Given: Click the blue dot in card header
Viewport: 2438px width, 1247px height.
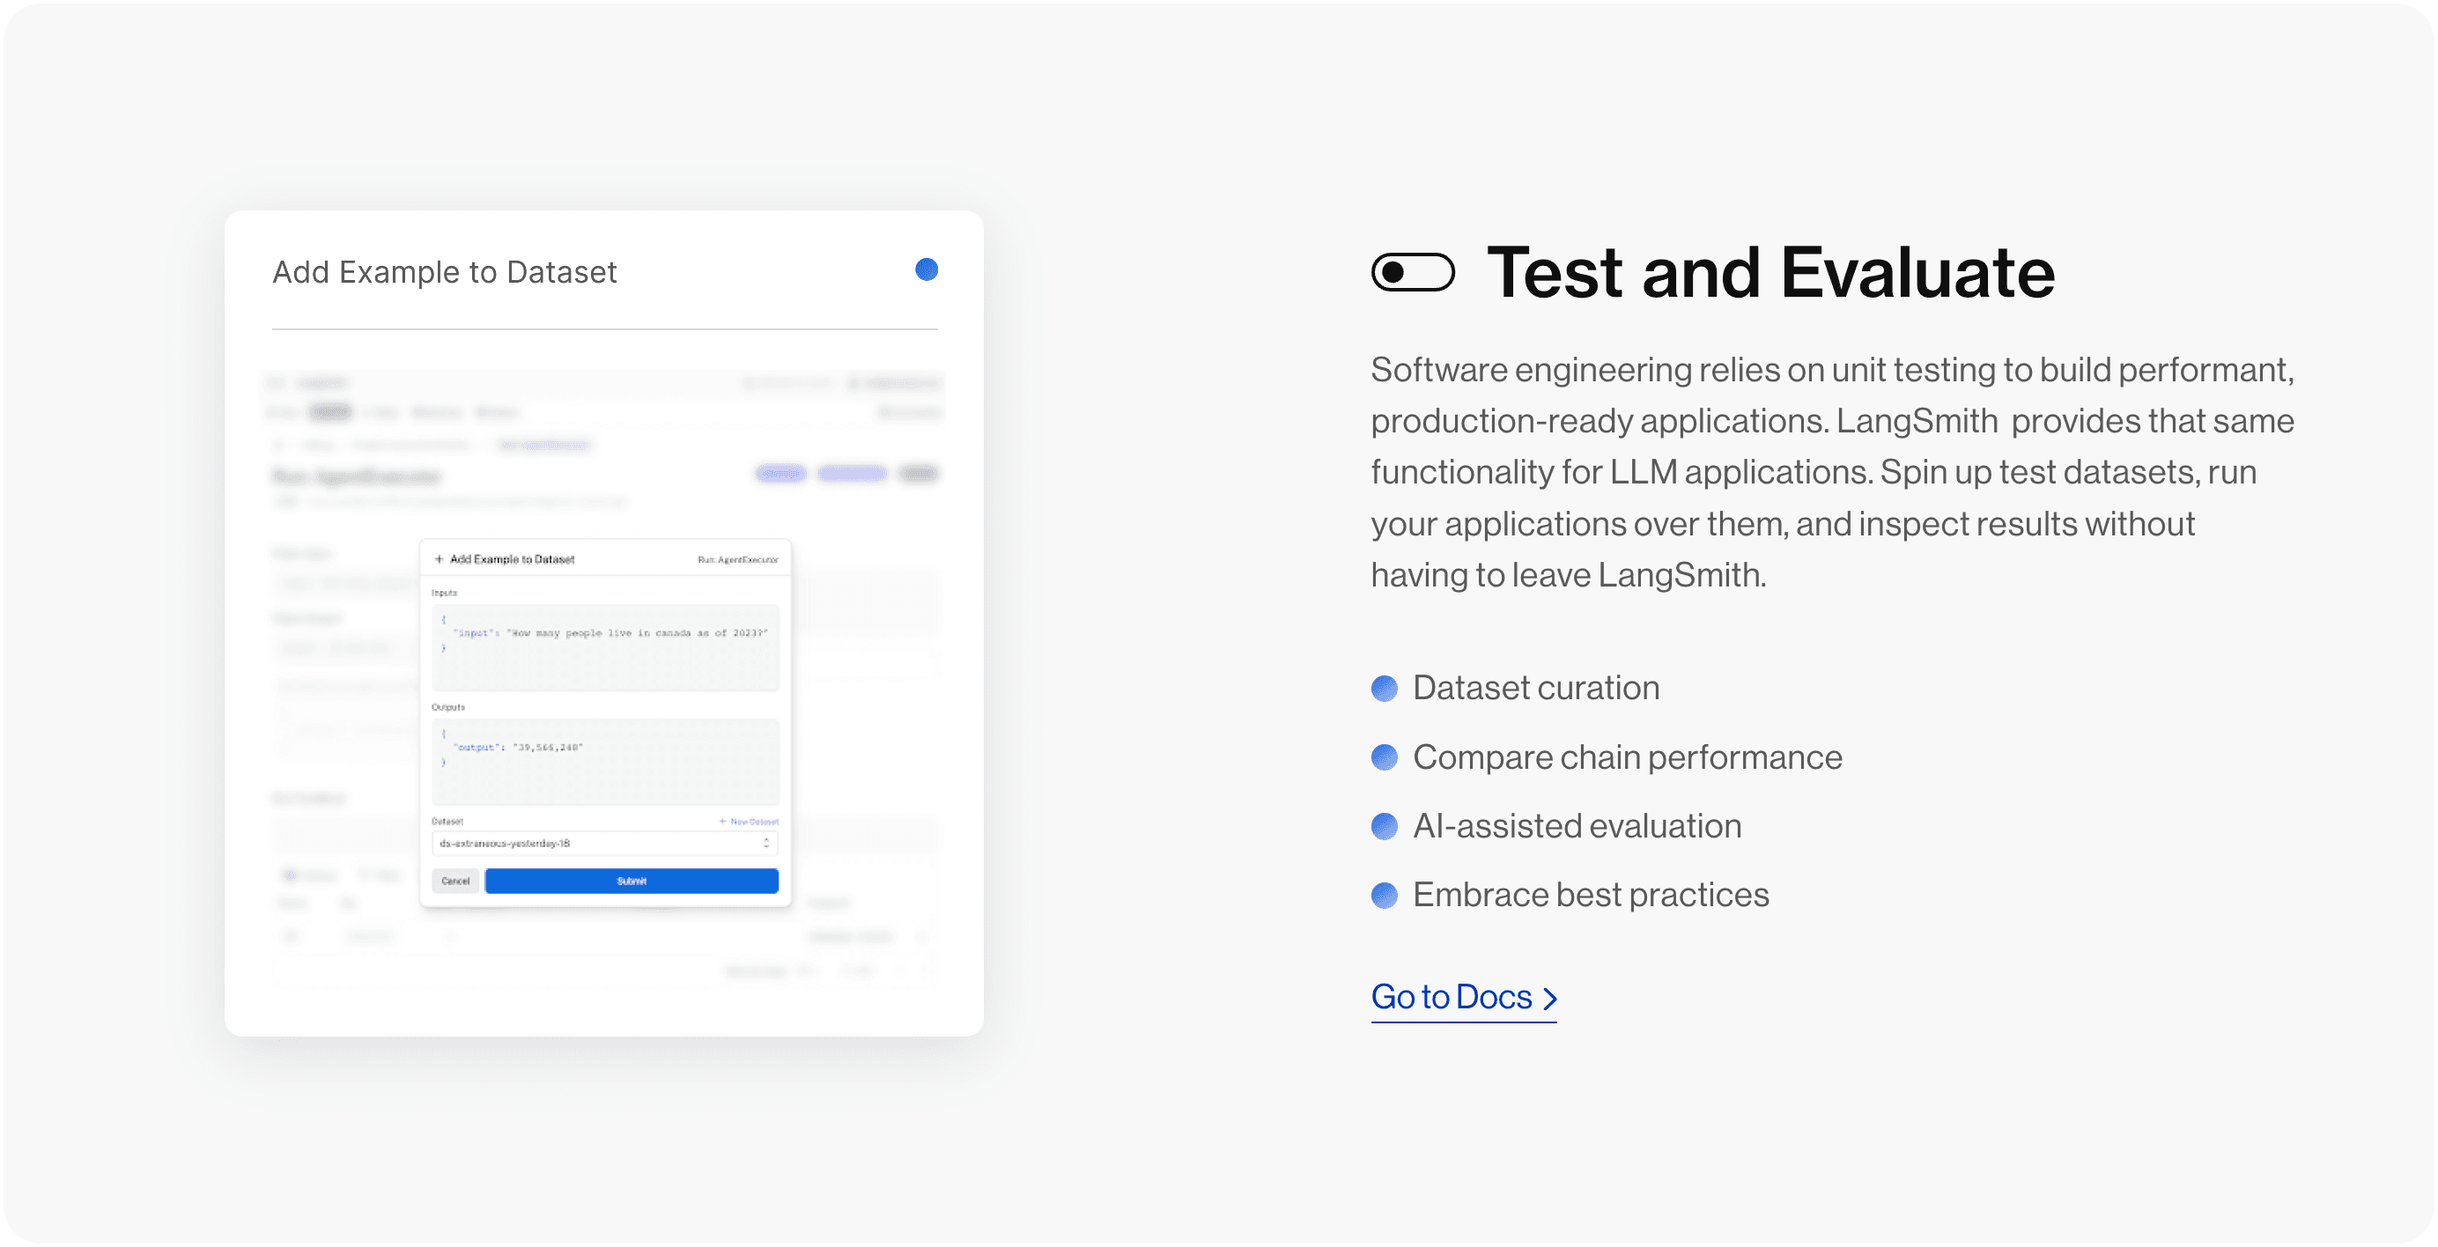Looking at the screenshot, I should (927, 269).
